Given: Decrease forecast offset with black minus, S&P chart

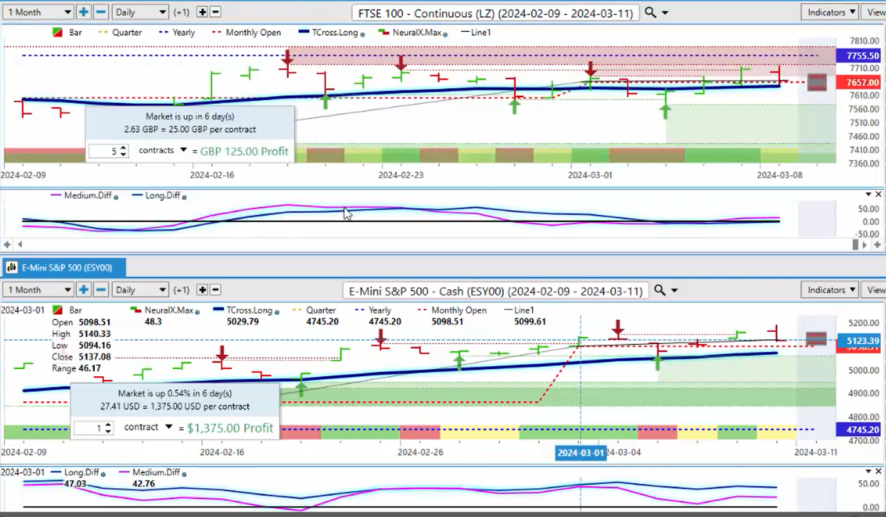Looking at the screenshot, I should [x=215, y=290].
